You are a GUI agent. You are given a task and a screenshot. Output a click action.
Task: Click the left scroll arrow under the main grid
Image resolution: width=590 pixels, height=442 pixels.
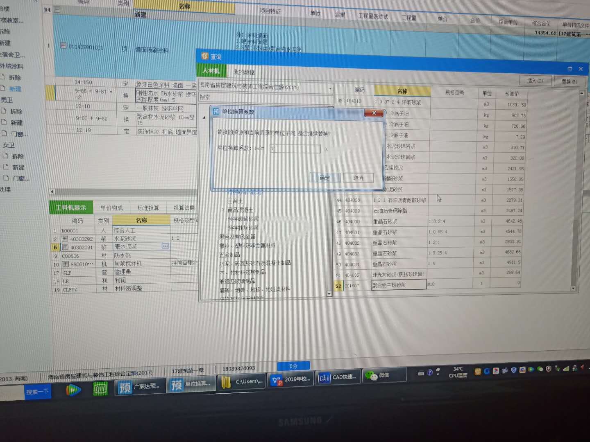tap(52, 192)
